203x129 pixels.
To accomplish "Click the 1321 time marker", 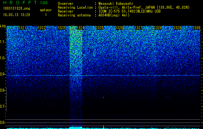I will (x=22, y=28).
